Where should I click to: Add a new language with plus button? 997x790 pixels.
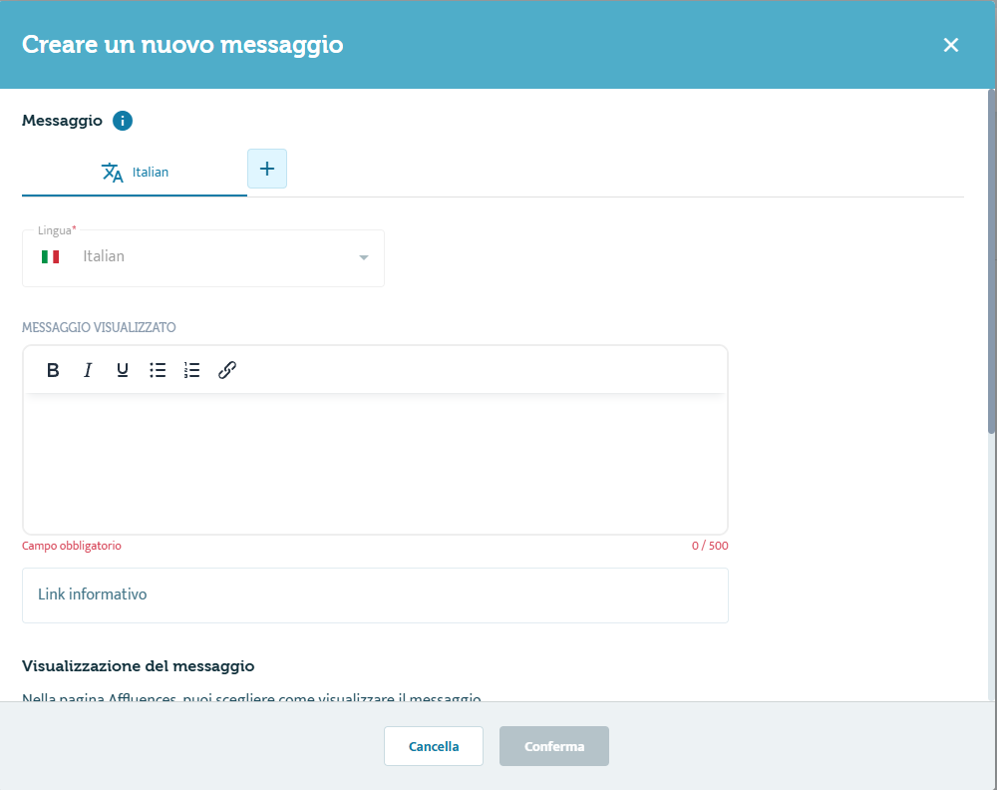(x=267, y=169)
